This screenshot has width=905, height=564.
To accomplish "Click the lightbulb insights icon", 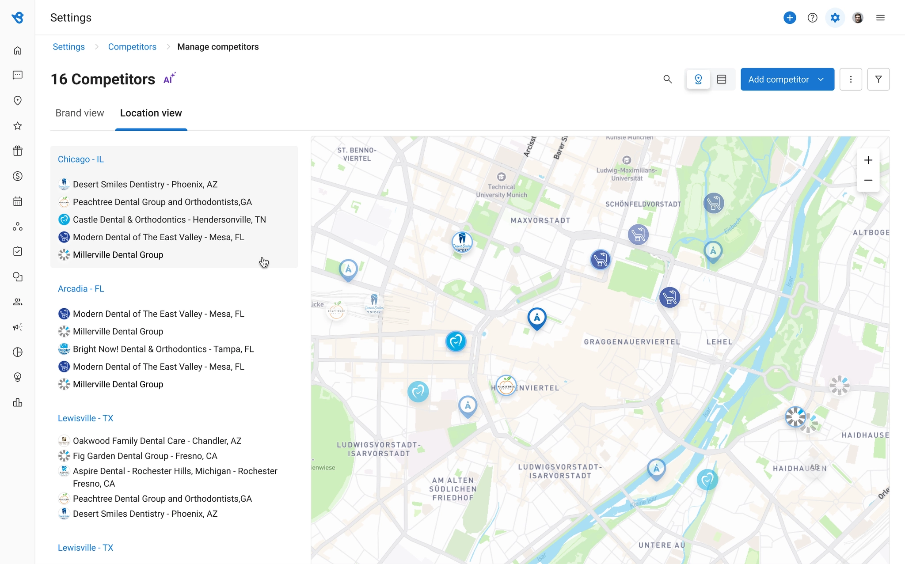I will [18, 377].
